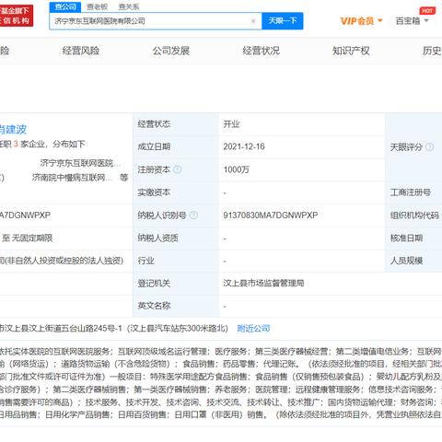The image size is (442, 442).
Task: Switch to the 查关系 search tab
Action: (129, 6)
